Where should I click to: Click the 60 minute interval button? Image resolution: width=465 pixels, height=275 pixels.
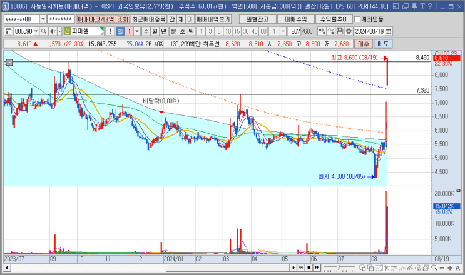(263, 31)
